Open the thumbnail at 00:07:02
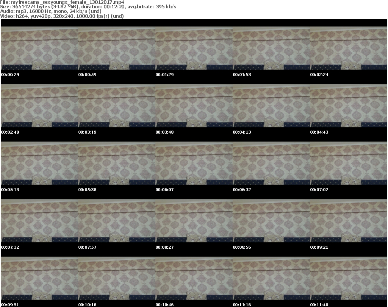This screenshot has height=307, width=388. pos(349,164)
